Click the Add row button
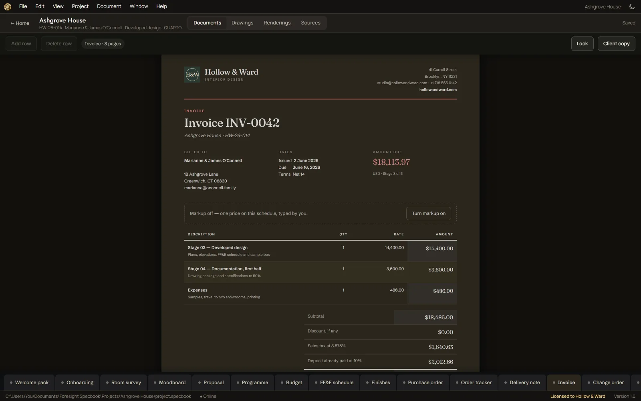The width and height of the screenshot is (641, 401). point(21,44)
